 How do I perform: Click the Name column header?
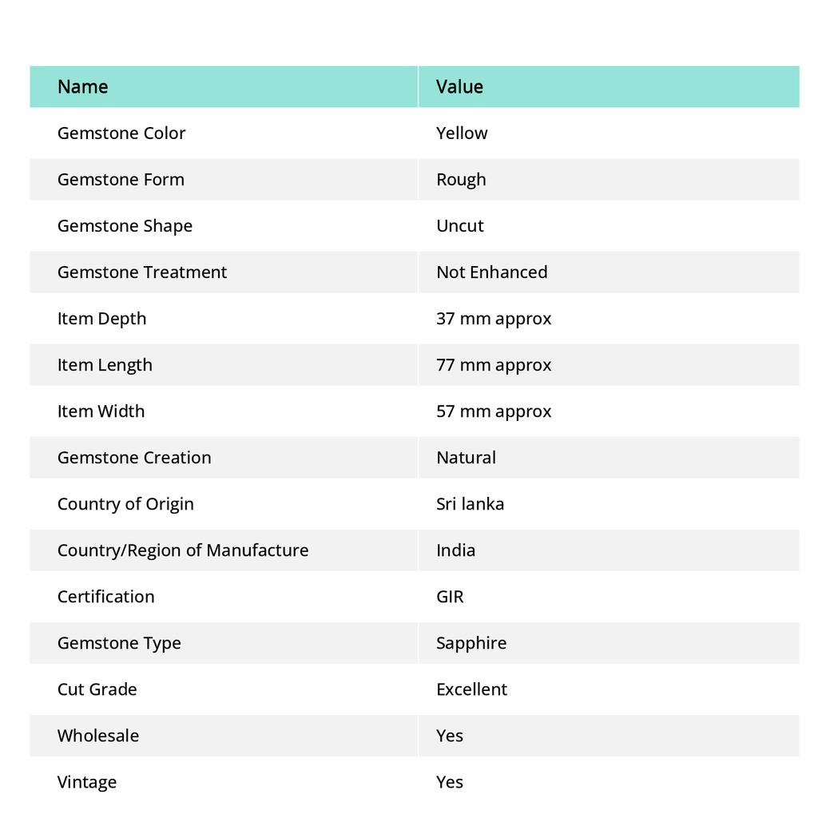point(83,86)
